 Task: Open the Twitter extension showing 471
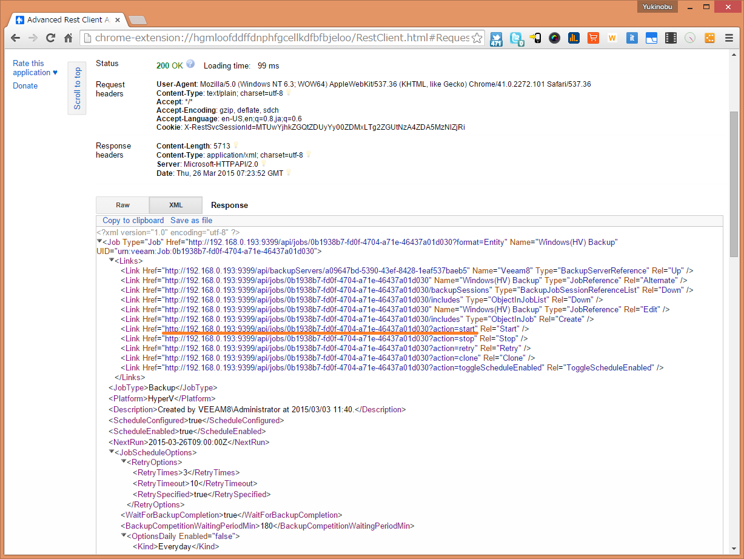tap(497, 38)
